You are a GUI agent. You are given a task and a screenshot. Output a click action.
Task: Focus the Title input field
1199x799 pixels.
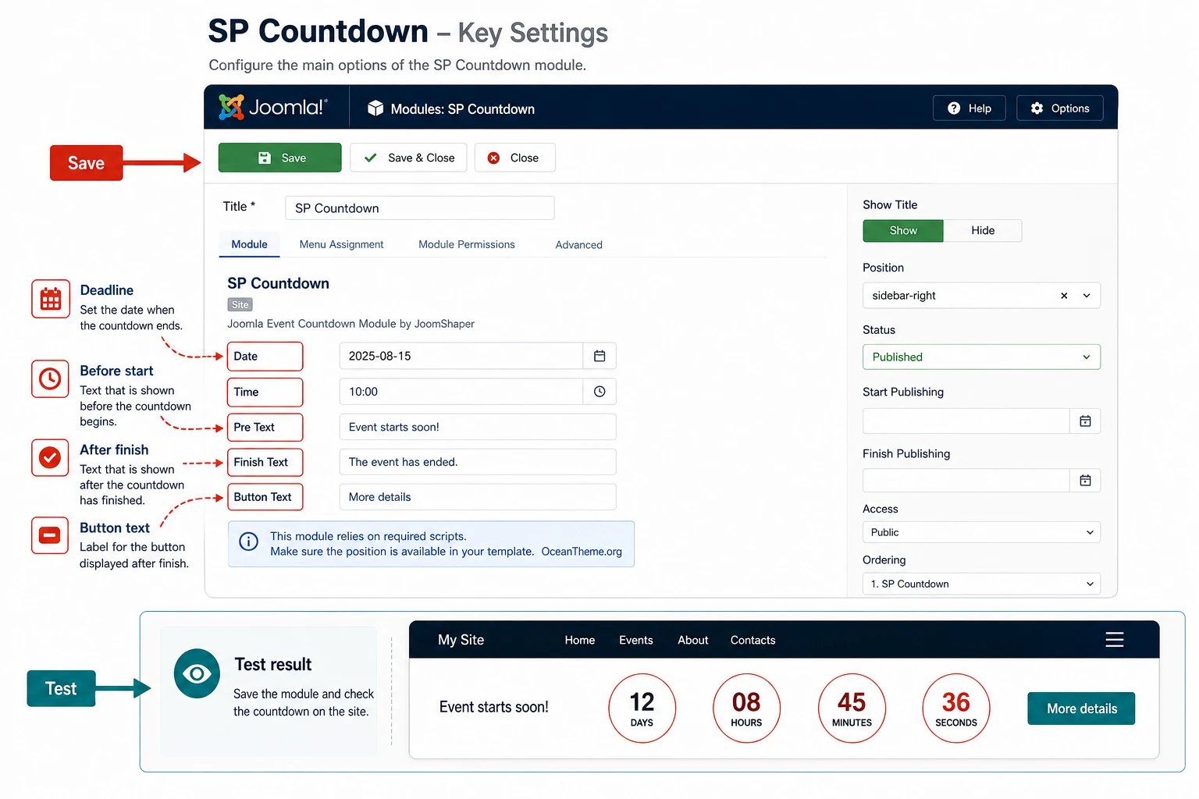420,208
